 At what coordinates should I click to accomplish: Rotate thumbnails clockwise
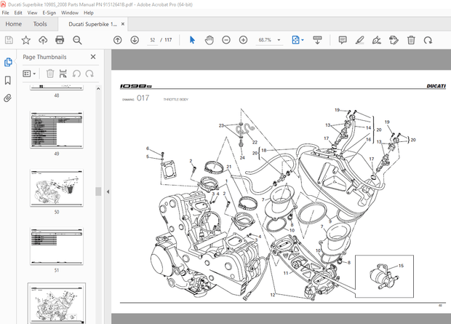coord(89,74)
